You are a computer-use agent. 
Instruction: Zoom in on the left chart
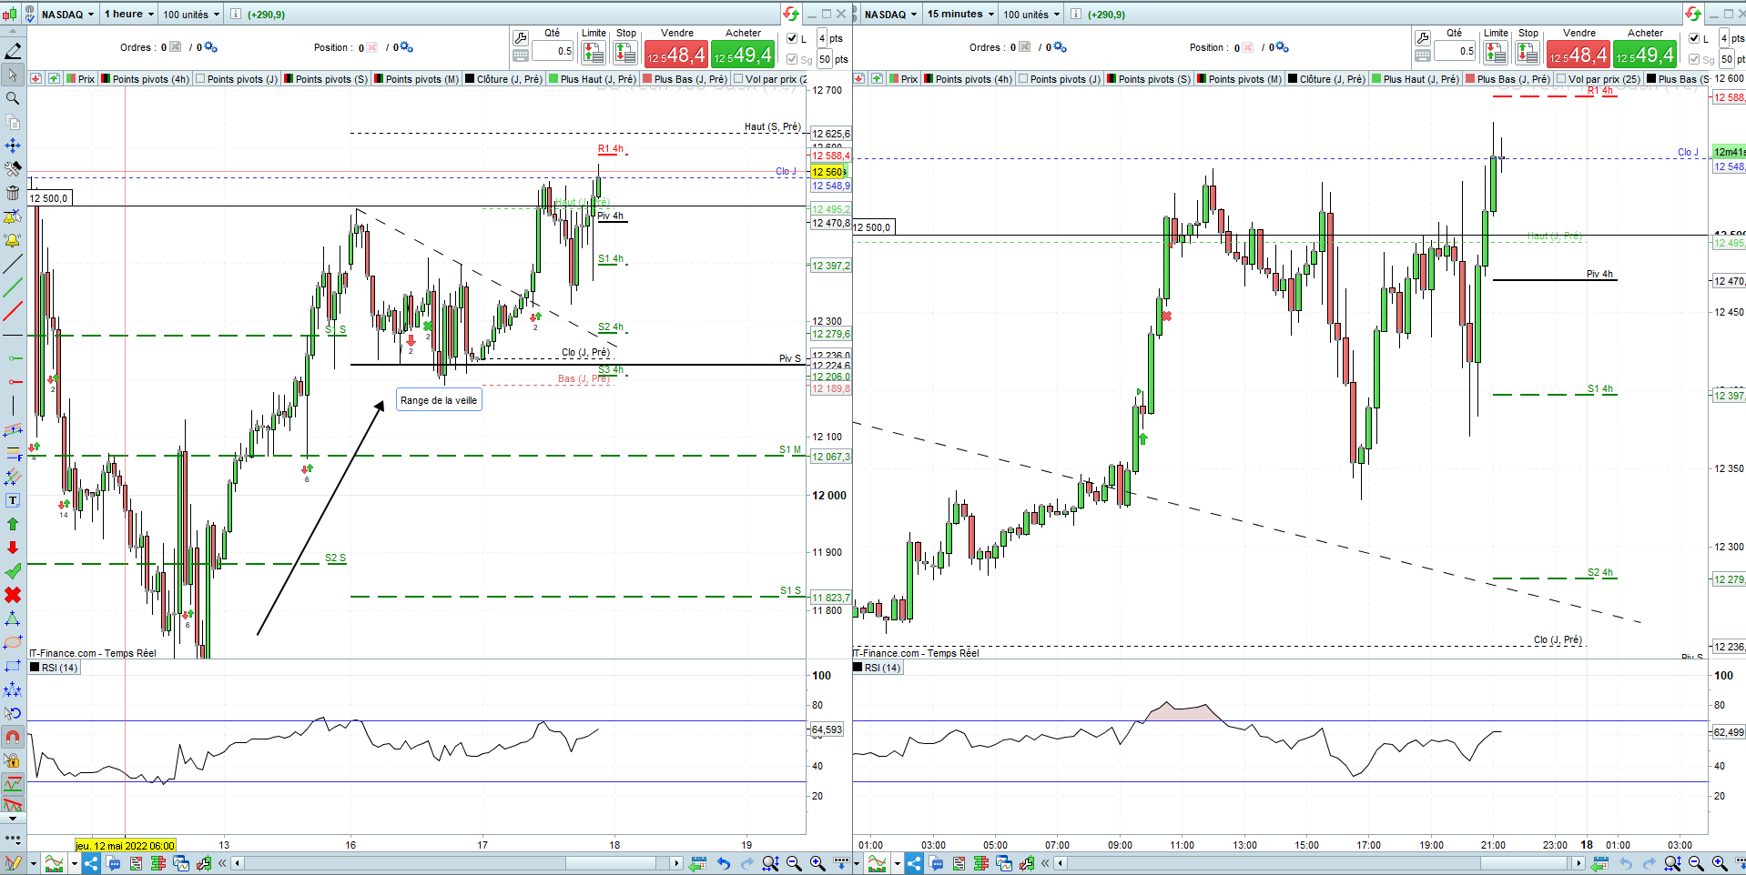click(x=817, y=863)
